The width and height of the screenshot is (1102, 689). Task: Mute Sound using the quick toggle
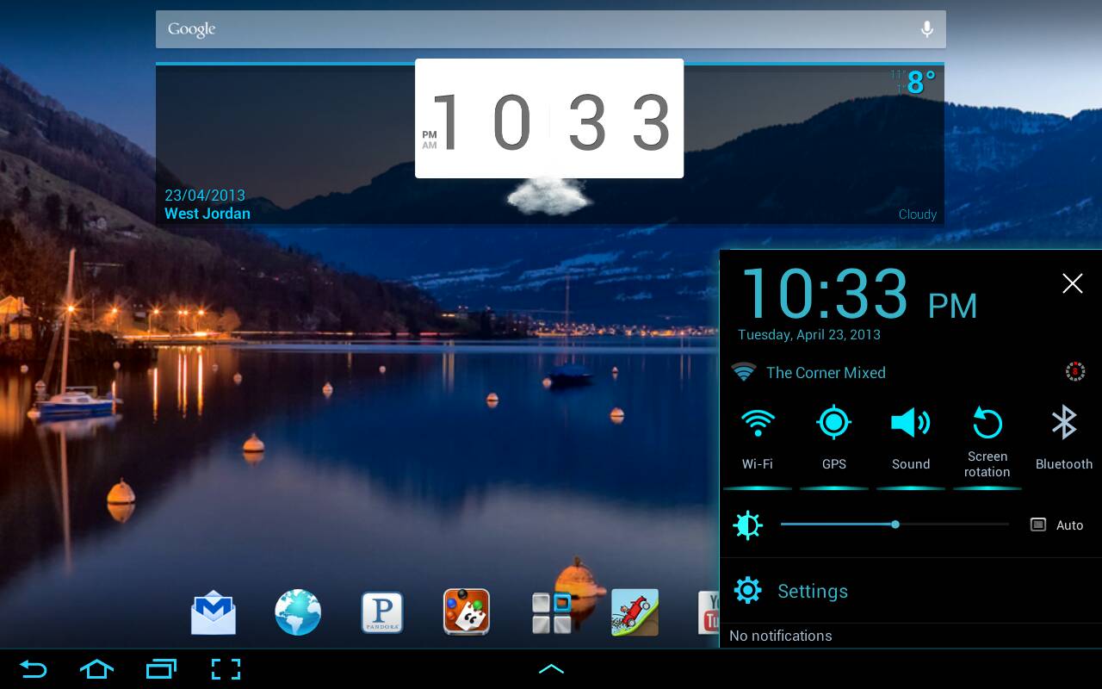(x=911, y=439)
